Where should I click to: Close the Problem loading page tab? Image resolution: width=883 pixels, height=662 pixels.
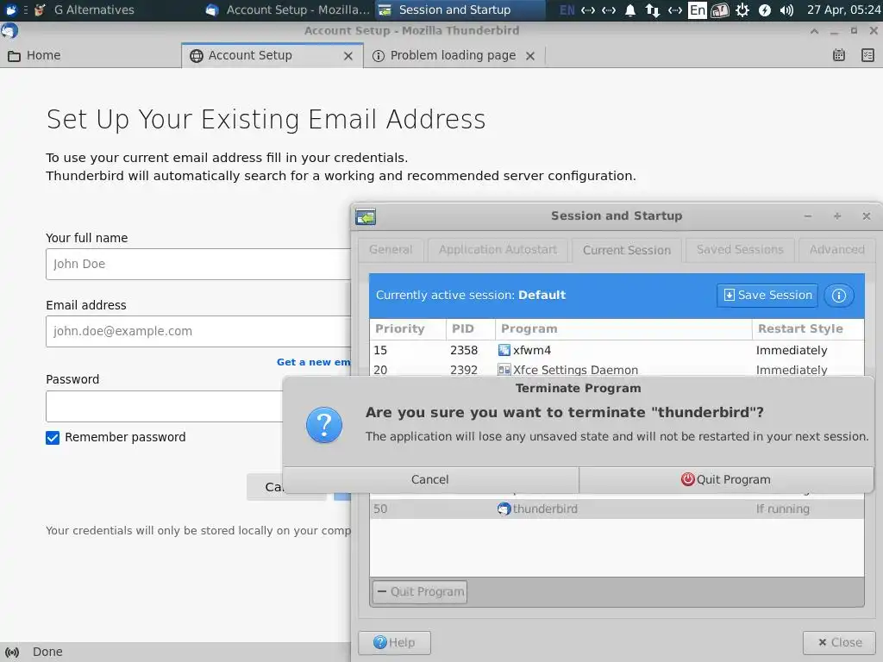(530, 56)
